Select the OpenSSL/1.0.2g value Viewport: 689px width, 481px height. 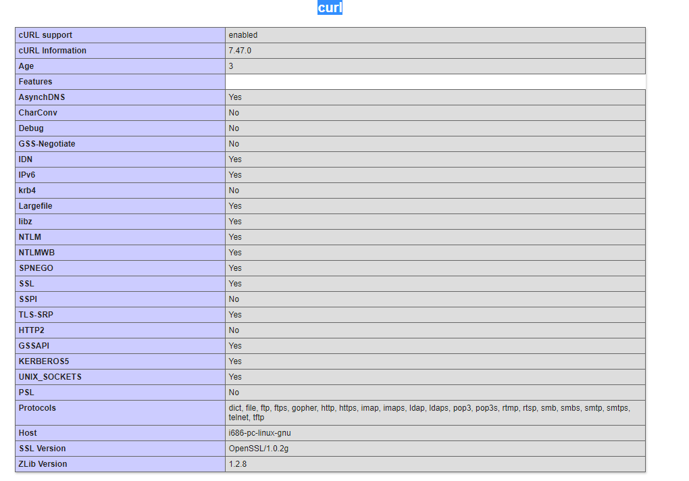pyautogui.click(x=258, y=449)
